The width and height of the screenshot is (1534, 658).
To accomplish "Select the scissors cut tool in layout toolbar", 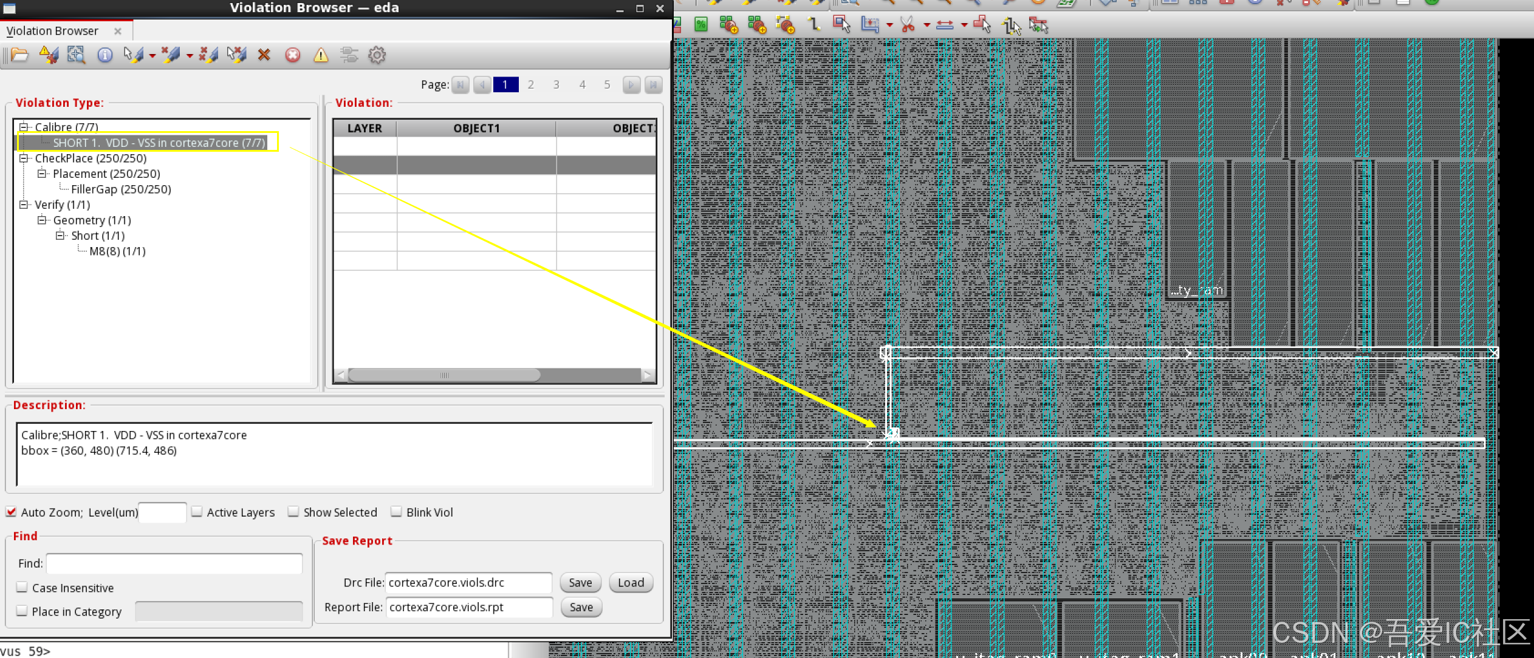I will [907, 25].
